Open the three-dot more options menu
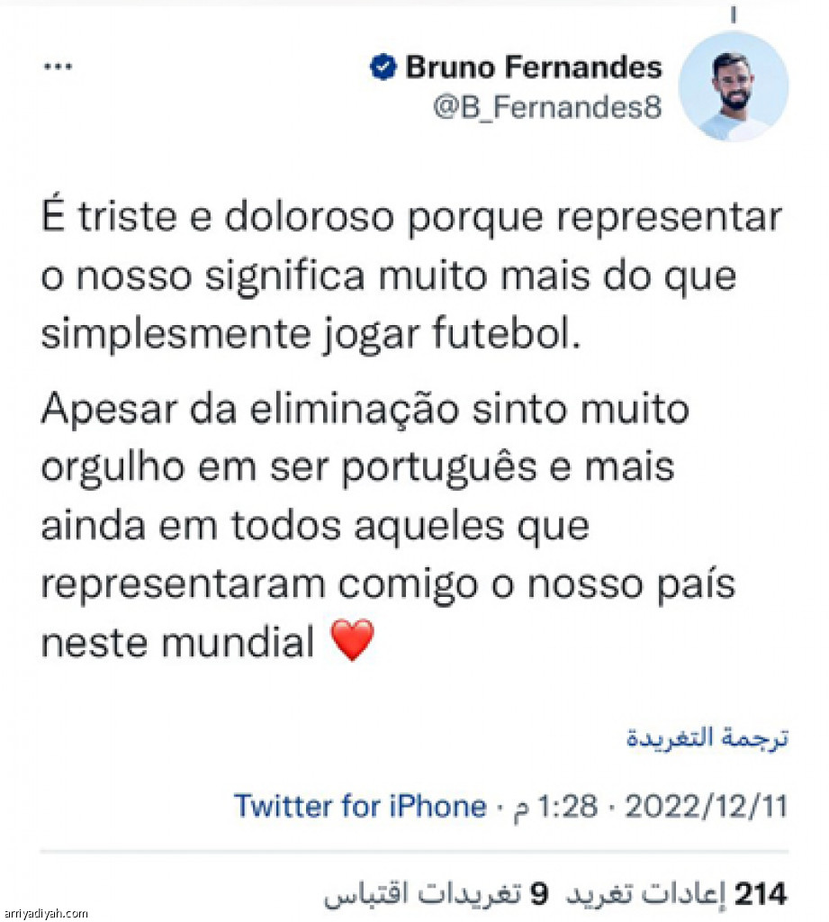Screen dimensions: 829x922 (x=59, y=68)
